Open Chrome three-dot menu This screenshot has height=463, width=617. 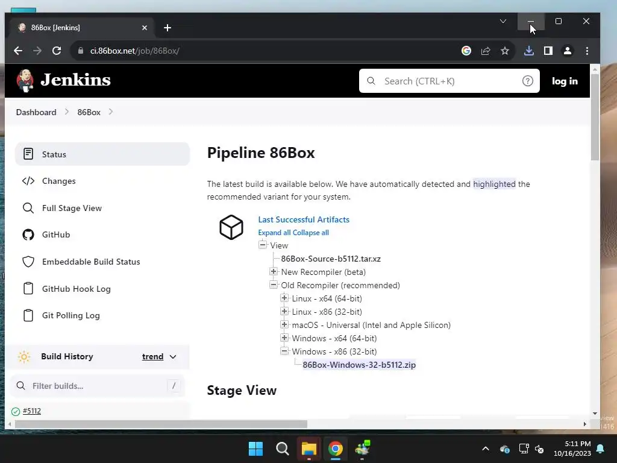tap(587, 51)
